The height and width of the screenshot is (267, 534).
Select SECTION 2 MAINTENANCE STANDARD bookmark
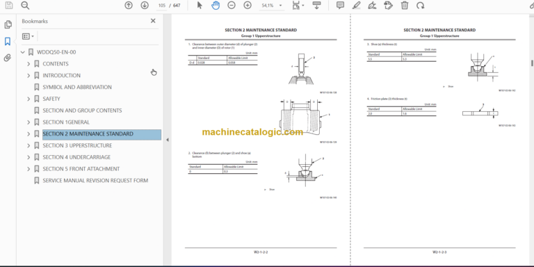pyautogui.click(x=88, y=133)
